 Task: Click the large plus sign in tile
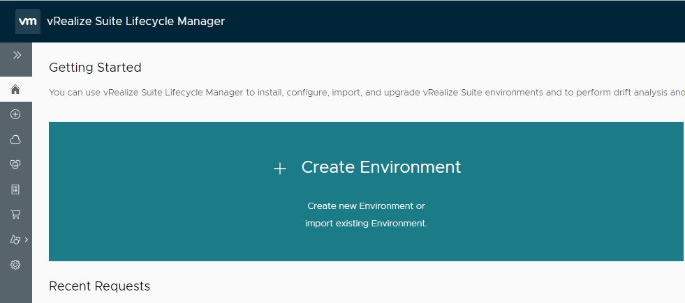click(x=280, y=169)
